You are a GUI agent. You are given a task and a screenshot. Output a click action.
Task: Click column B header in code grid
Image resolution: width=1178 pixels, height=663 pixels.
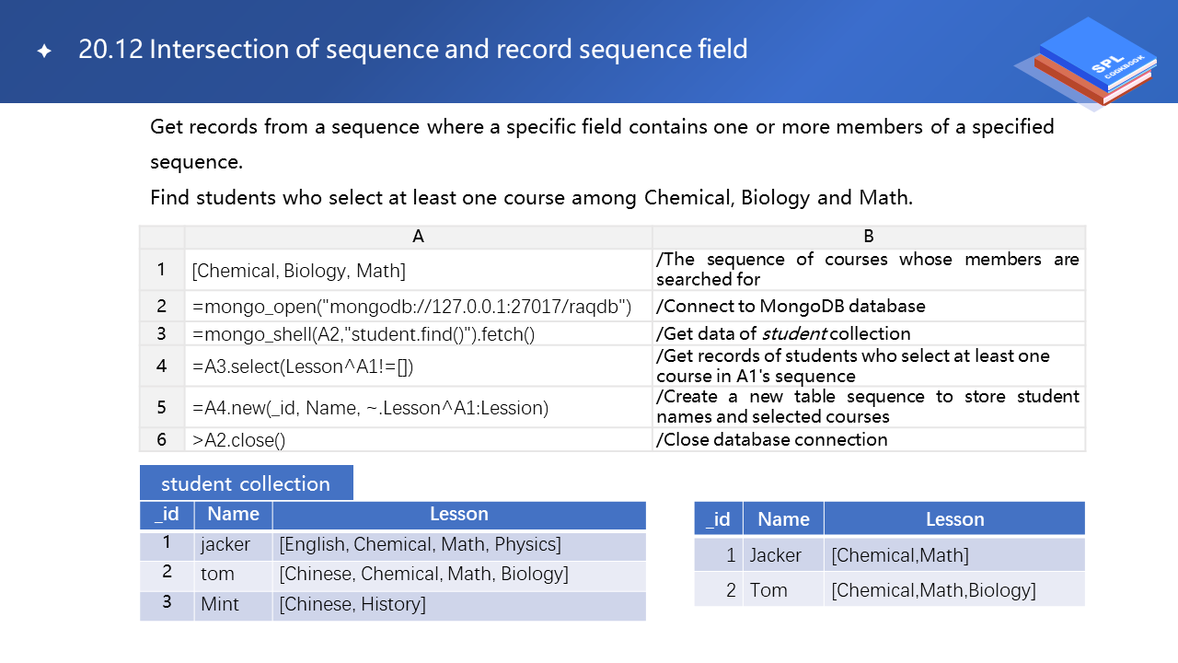click(x=868, y=237)
